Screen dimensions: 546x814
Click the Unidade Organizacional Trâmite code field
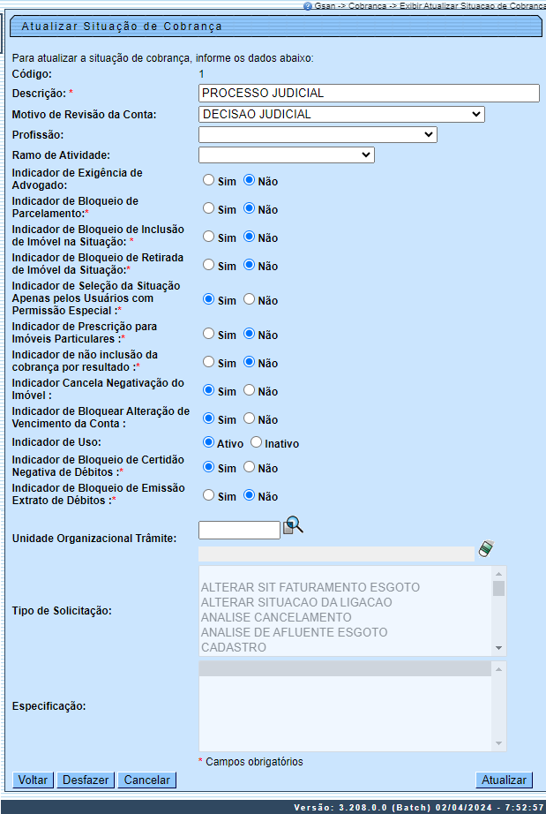click(x=240, y=530)
